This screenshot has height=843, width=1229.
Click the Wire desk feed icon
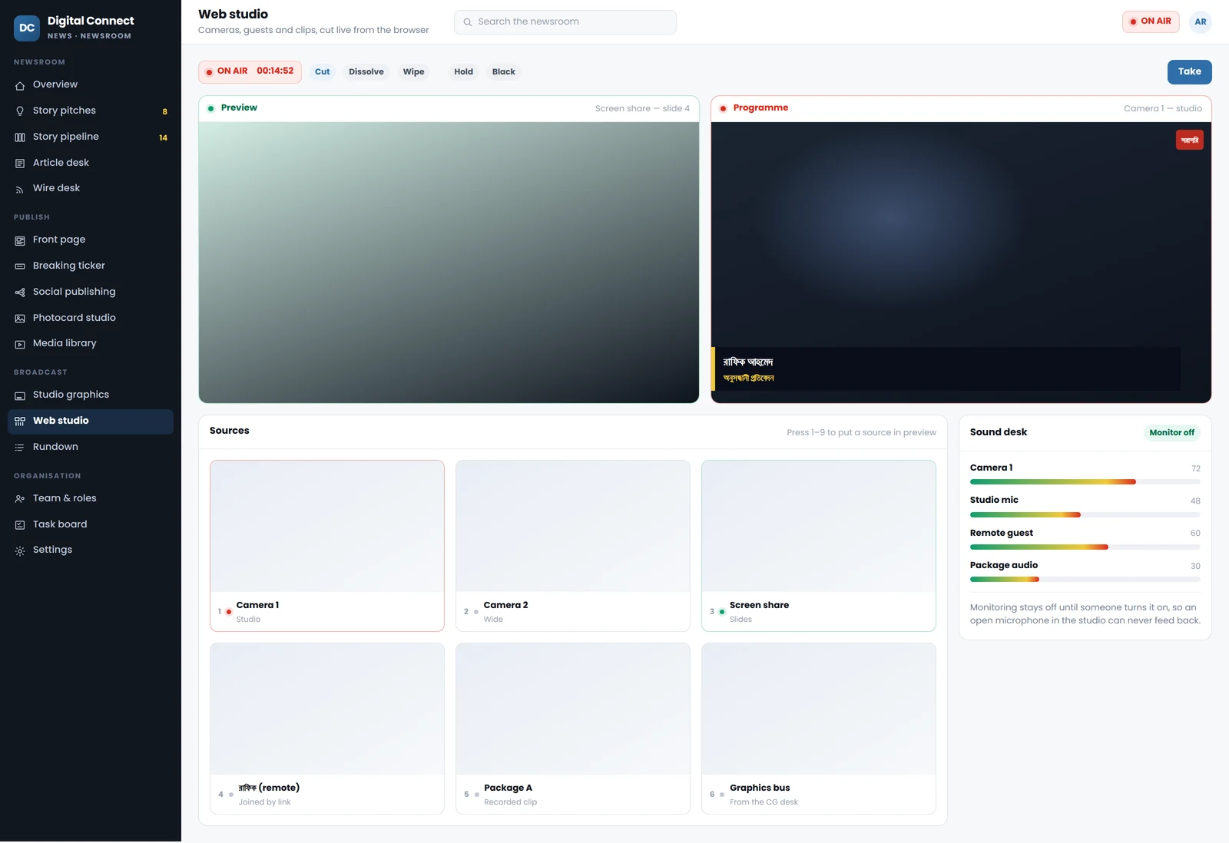point(20,189)
